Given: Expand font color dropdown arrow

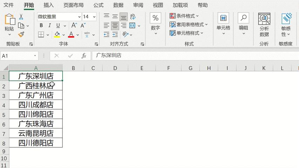Looking at the screenshot, I should tap(77, 35).
